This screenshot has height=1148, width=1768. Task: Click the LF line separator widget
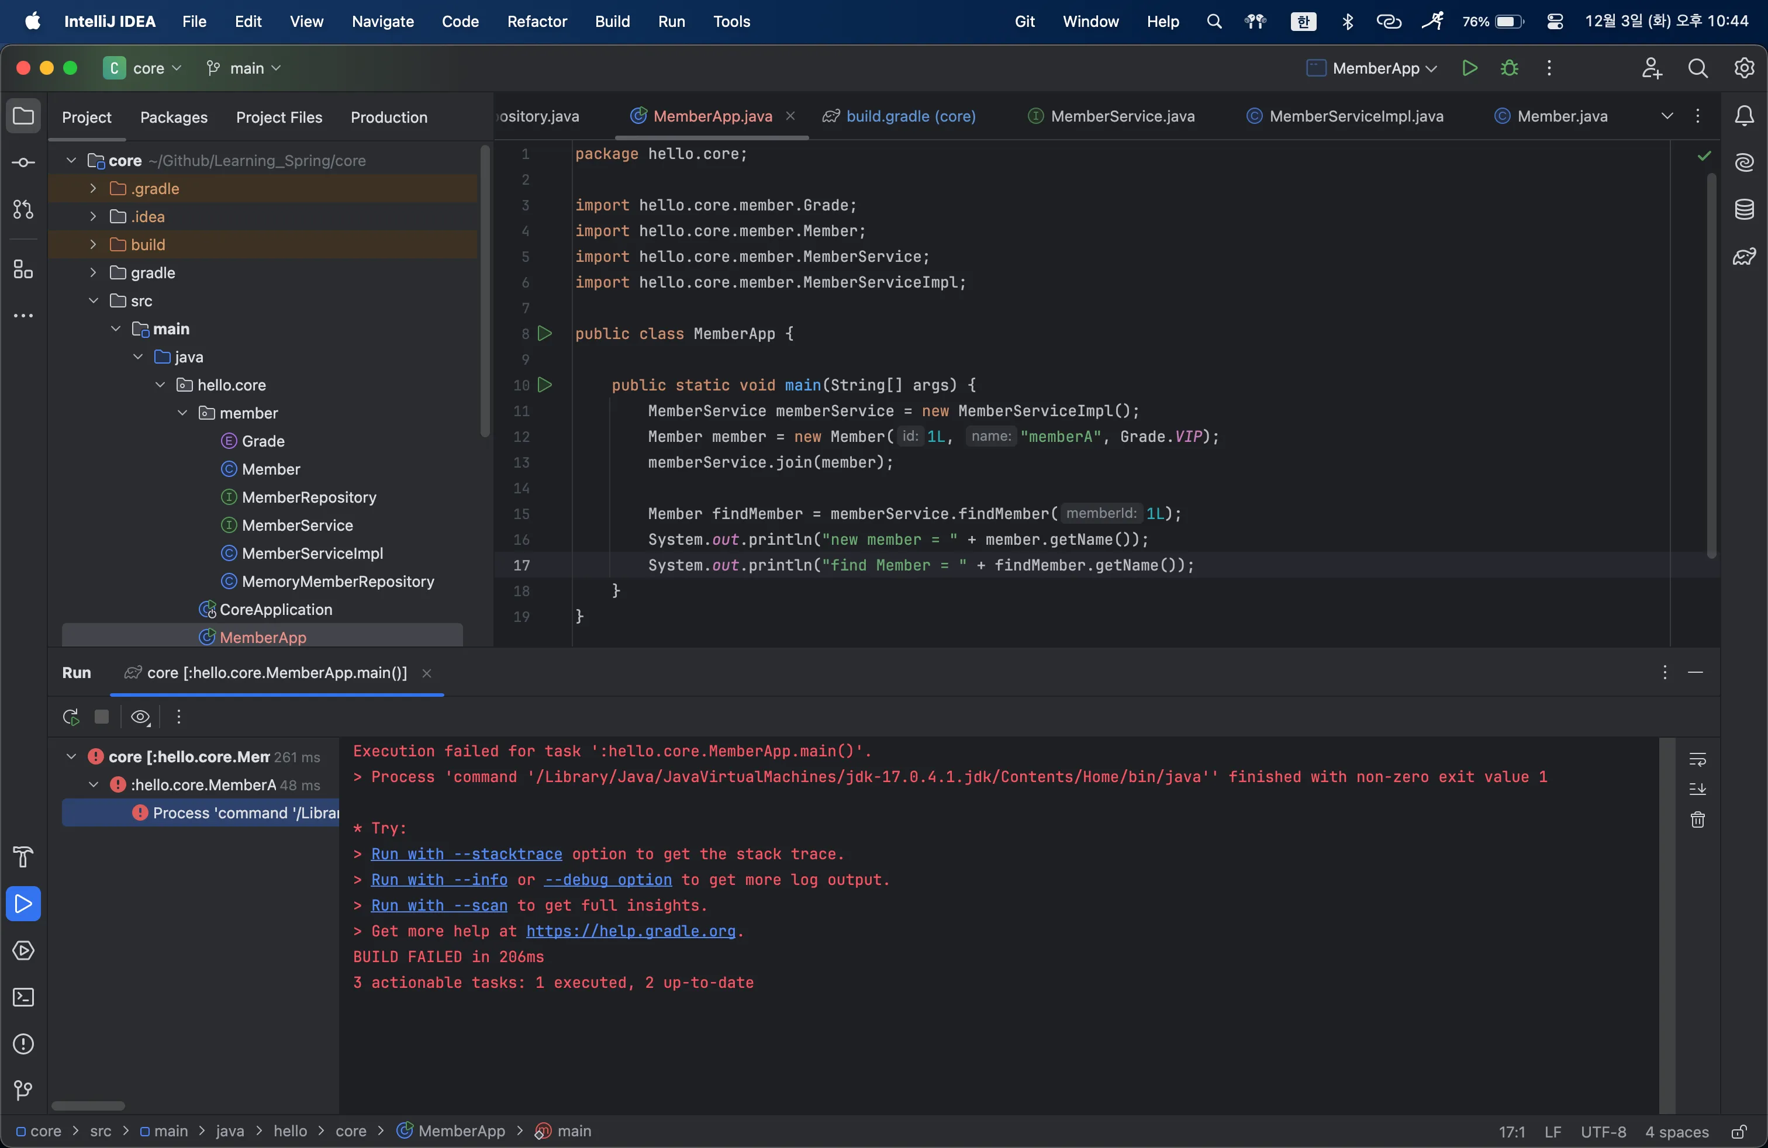pyautogui.click(x=1552, y=1131)
